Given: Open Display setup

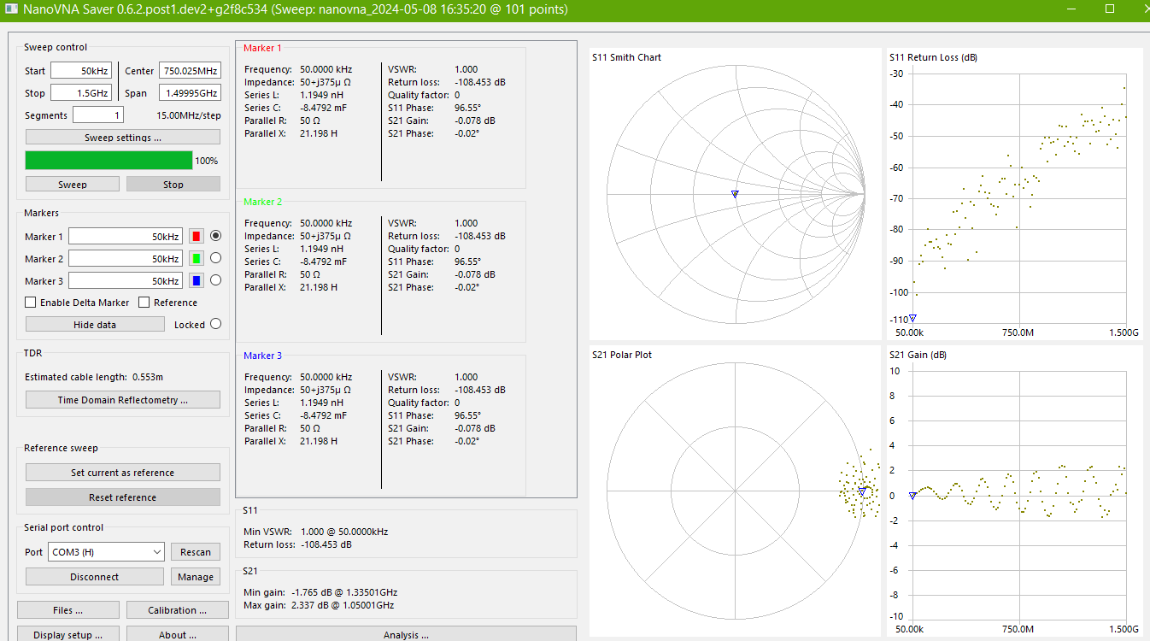Looking at the screenshot, I should tap(68, 634).
